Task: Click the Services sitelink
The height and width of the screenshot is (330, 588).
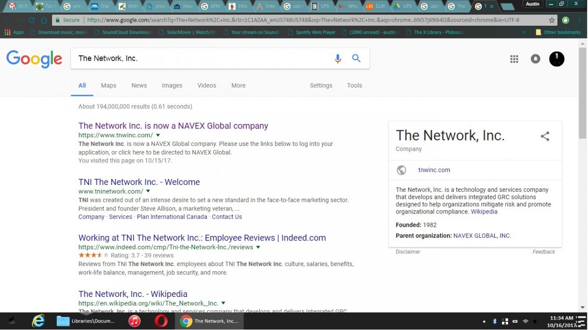Action: [x=120, y=217]
